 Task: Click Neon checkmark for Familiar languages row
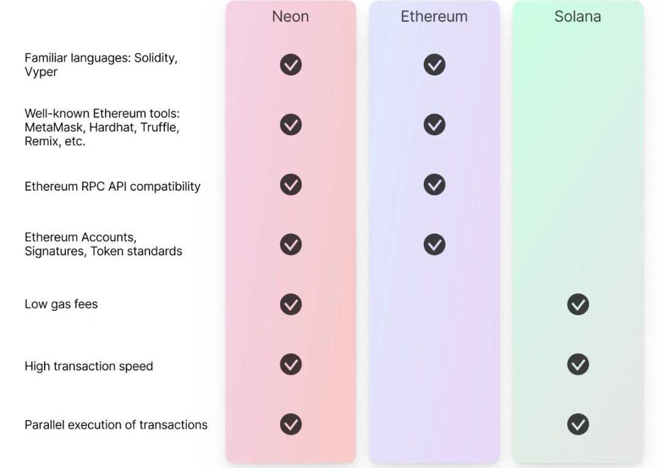[291, 65]
